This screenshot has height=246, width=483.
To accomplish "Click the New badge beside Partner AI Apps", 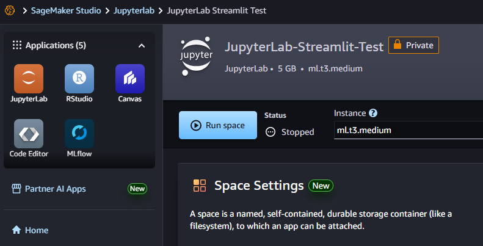I will 137,189.
